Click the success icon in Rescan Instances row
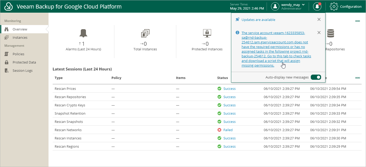Screen dimensions: 366x167 tap(219, 138)
